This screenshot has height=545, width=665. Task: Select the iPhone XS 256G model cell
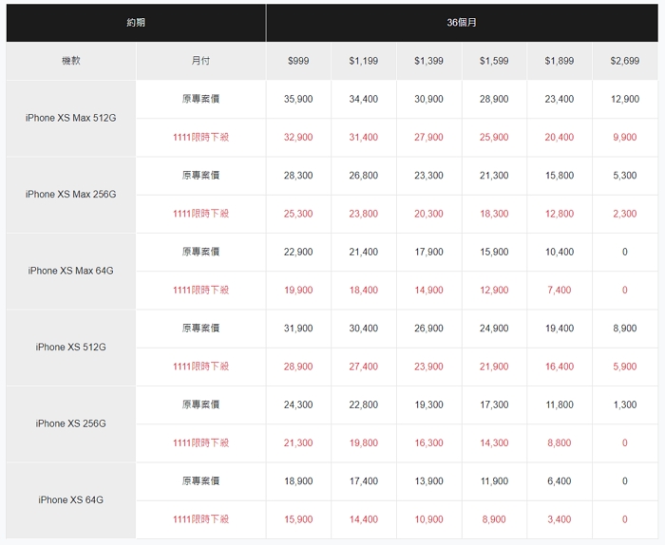tap(71, 423)
